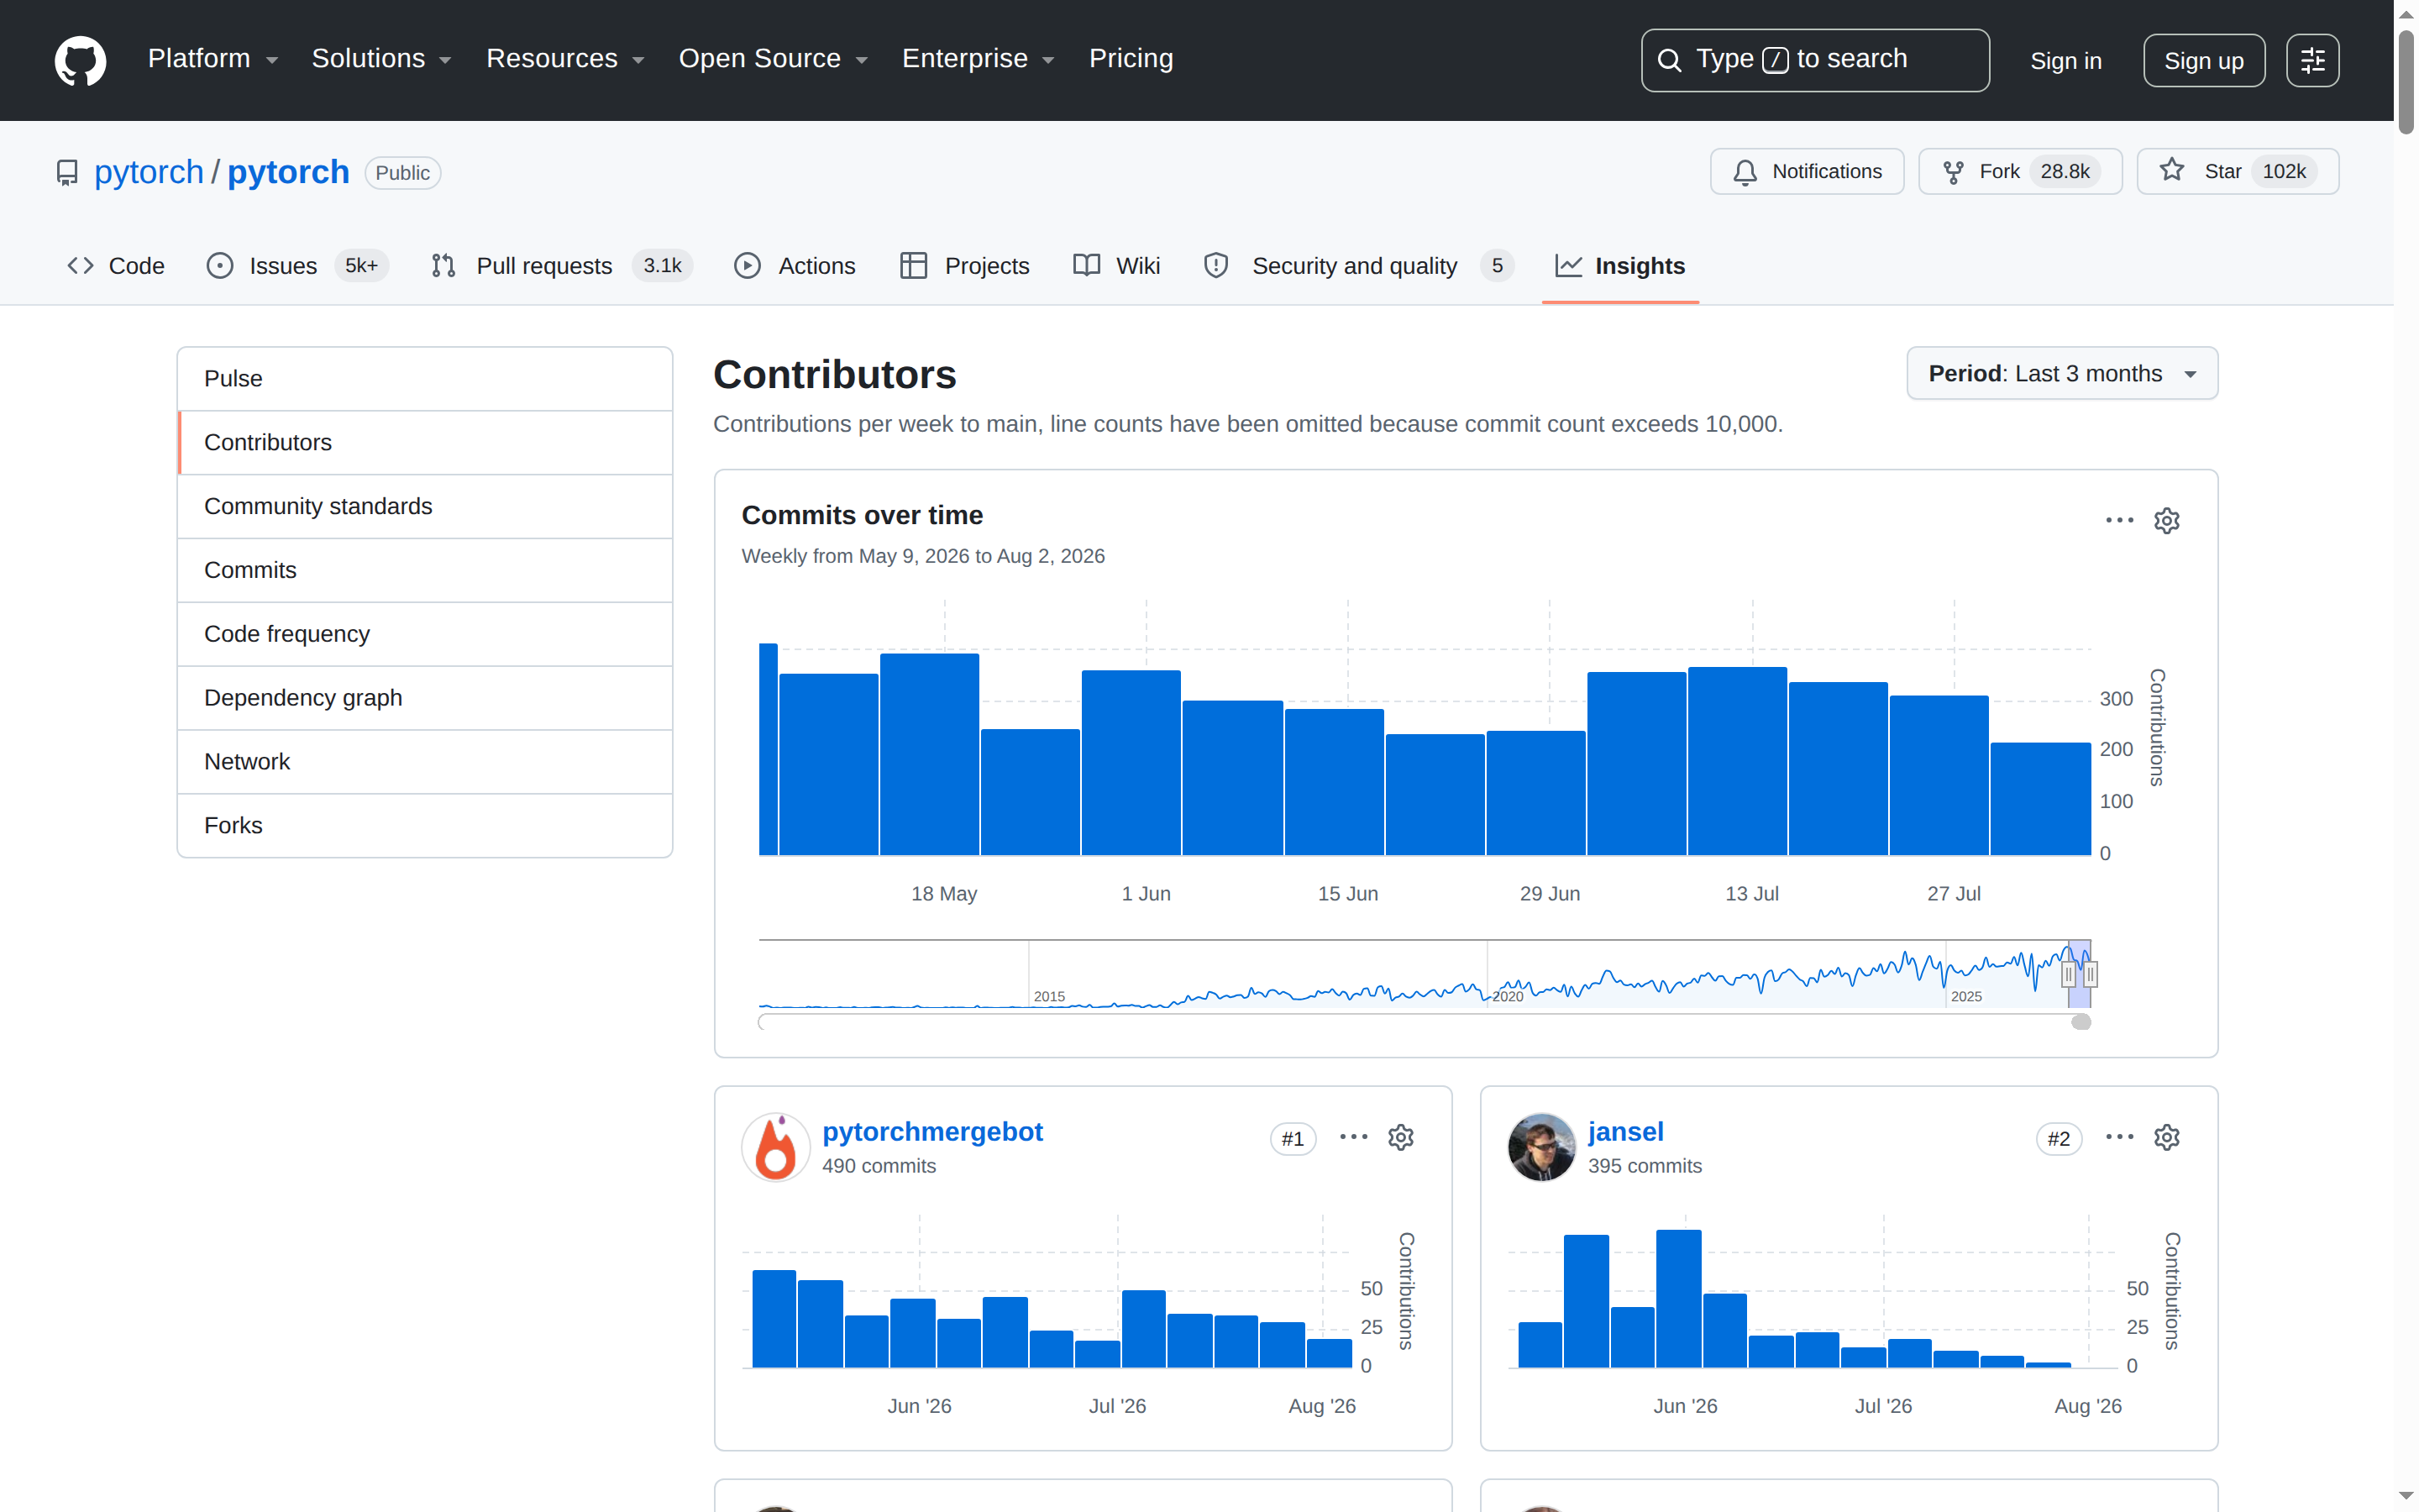Click the GitHub logo home icon
This screenshot has height=1512, width=2419.
80,60
